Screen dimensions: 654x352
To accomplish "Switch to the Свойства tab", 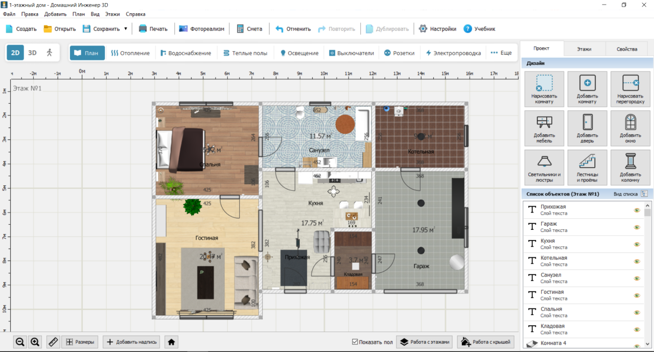I will (627, 49).
